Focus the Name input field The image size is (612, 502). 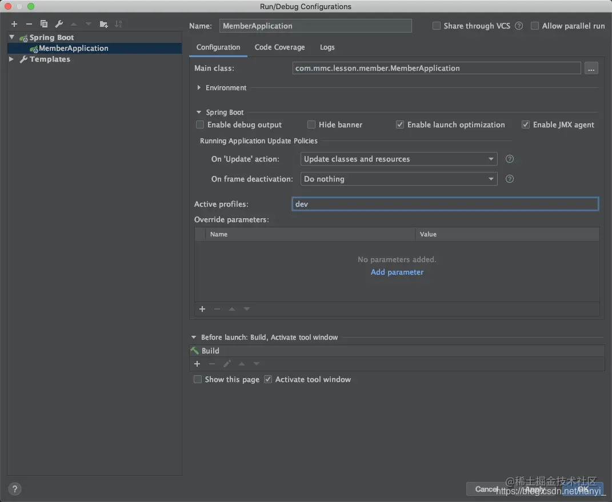point(315,26)
